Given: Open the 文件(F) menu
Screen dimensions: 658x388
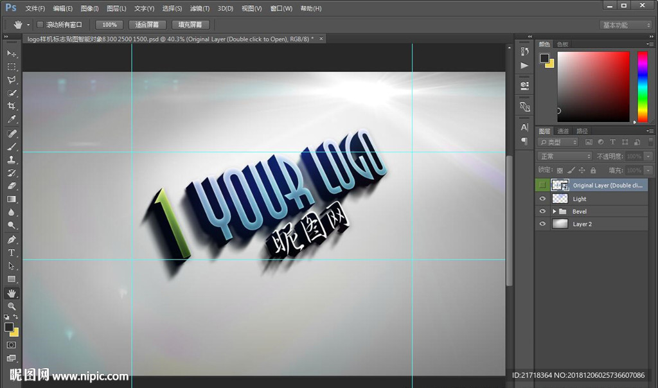Looking at the screenshot, I should tap(35, 8).
